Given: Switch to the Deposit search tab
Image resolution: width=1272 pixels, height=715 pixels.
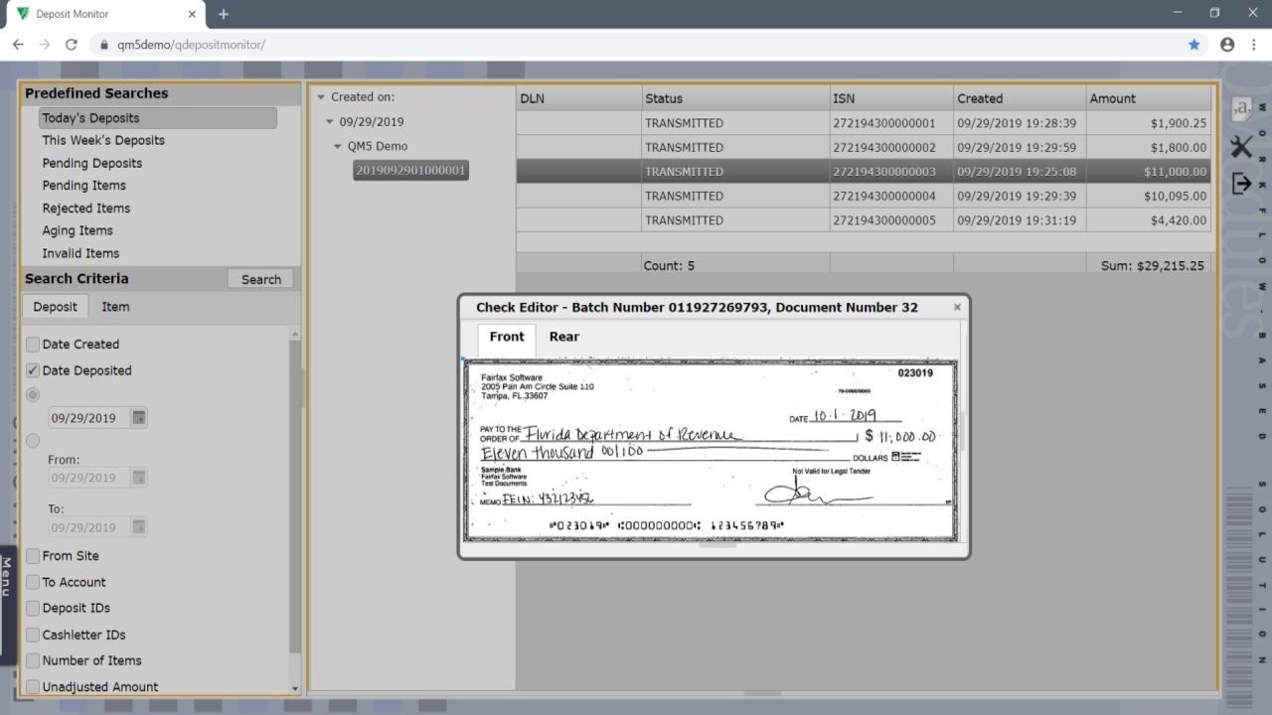Looking at the screenshot, I should [55, 307].
